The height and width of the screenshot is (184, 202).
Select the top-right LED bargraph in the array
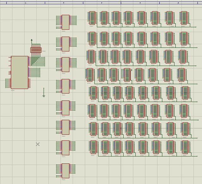coord(183,18)
